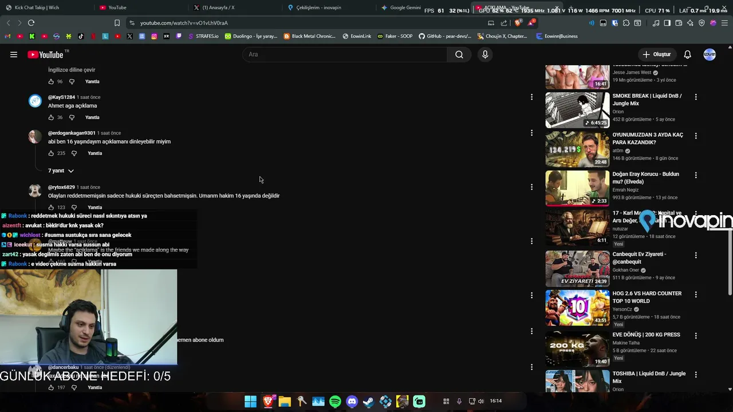The image size is (733, 412).
Task: Open OYUNUMUZDAN 3 AYDA video thumbnail
Action: pos(577,149)
